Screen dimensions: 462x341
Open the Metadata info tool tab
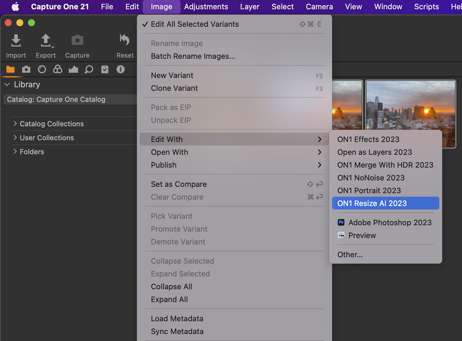point(120,69)
